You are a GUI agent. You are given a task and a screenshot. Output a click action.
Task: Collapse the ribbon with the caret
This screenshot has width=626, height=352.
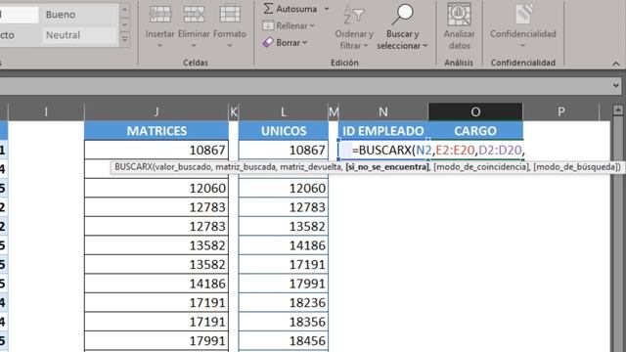pos(616,64)
